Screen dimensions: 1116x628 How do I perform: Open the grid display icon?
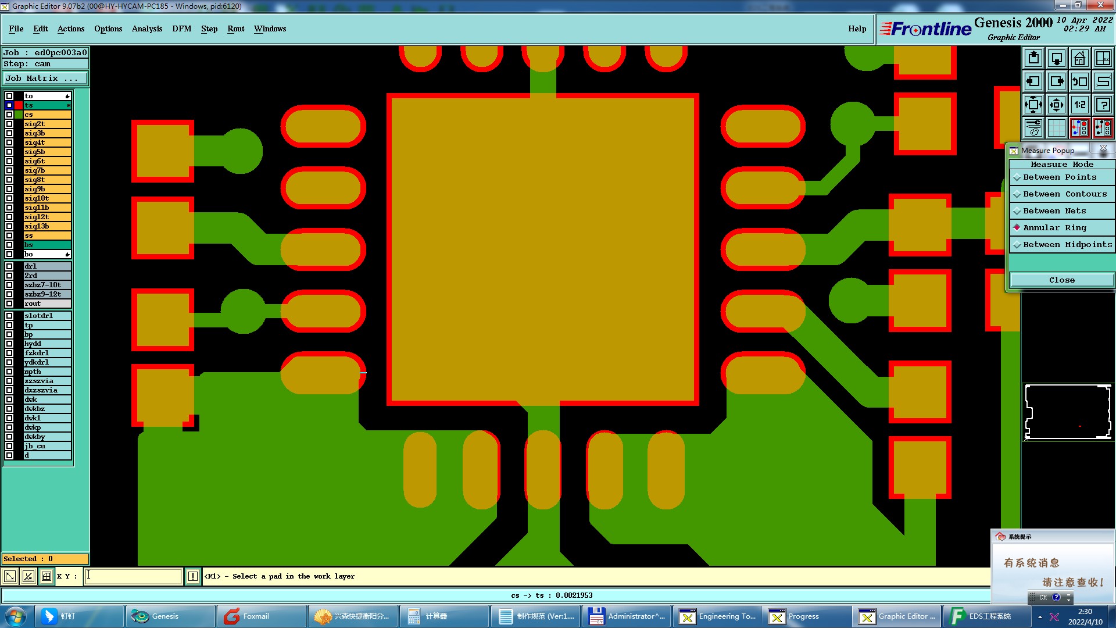[x=1057, y=128]
